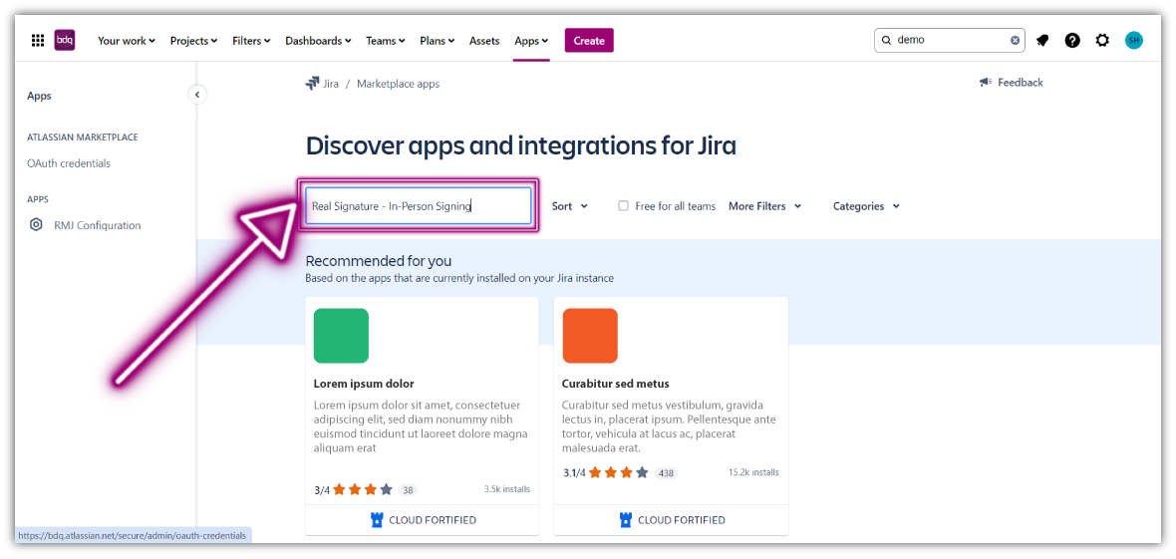Open the Plans dropdown menu

click(438, 41)
